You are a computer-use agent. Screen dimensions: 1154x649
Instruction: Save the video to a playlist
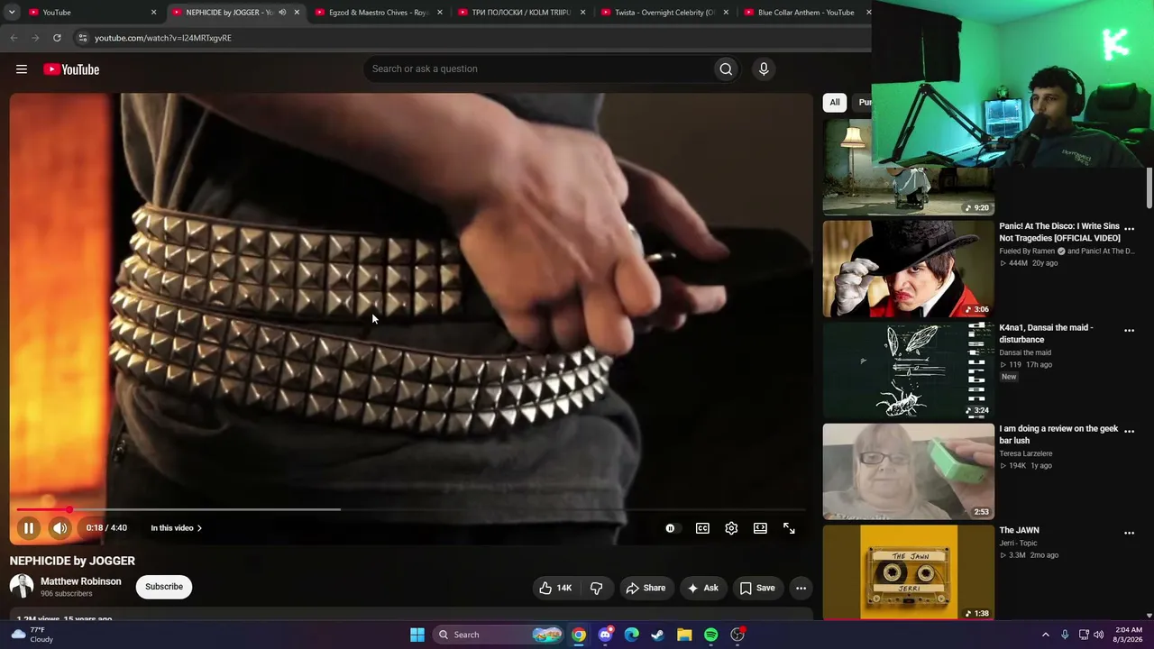click(x=757, y=588)
